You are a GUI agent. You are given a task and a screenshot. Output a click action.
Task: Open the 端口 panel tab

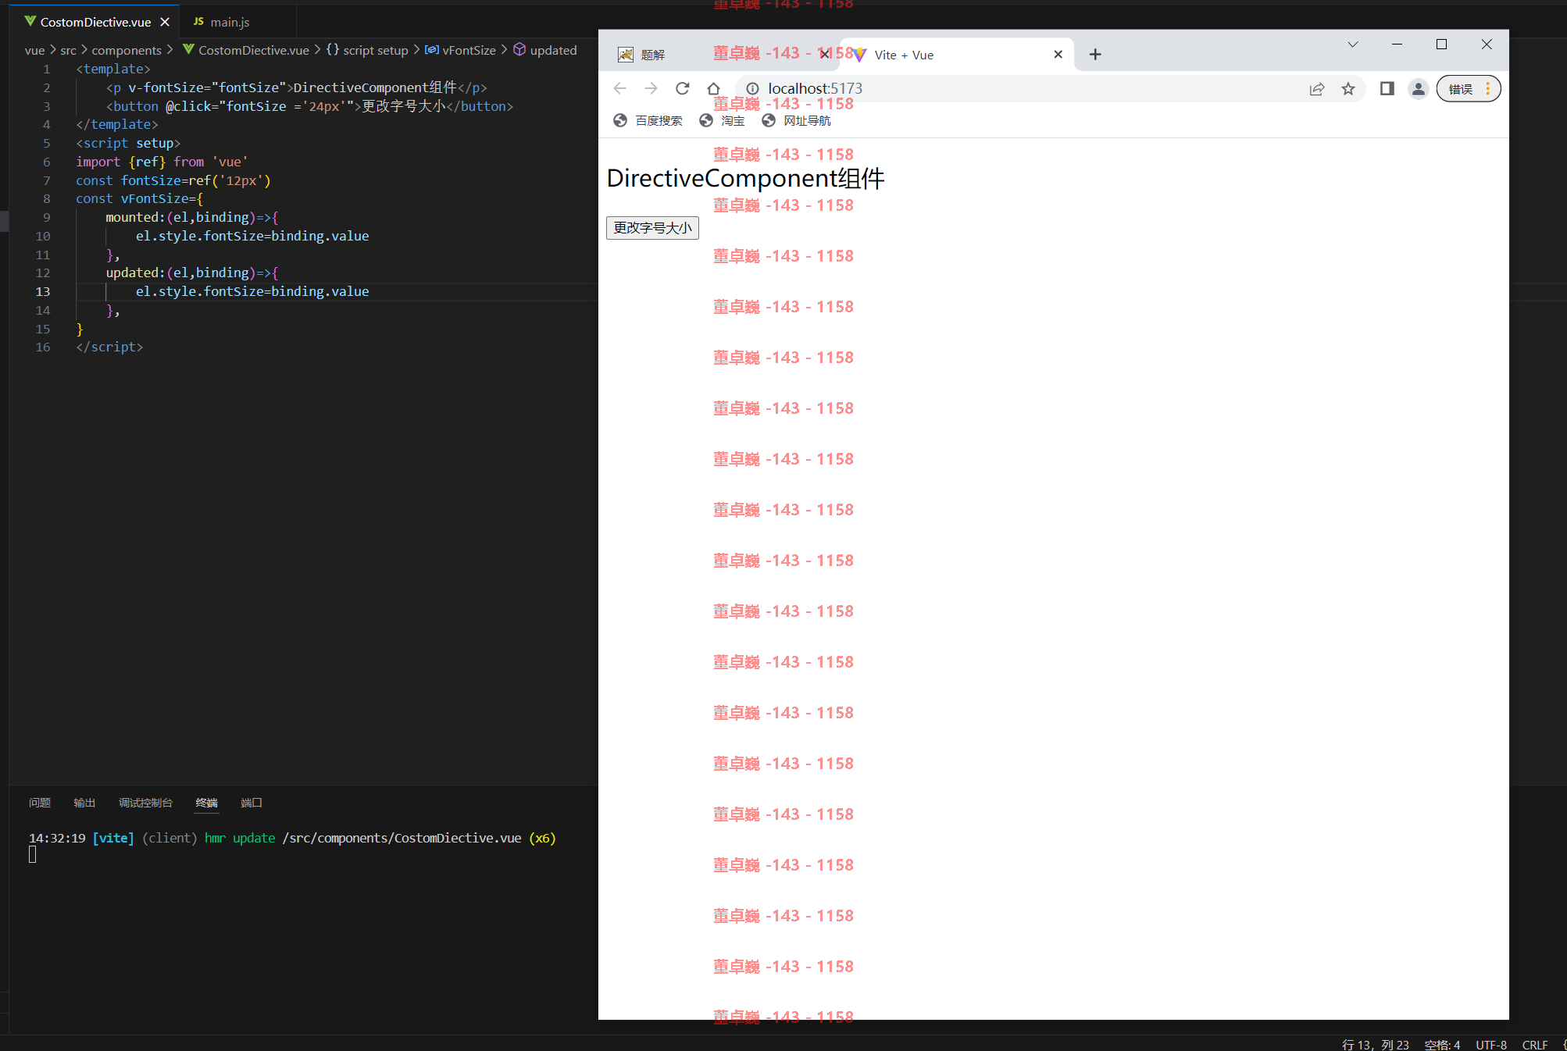pyautogui.click(x=252, y=803)
